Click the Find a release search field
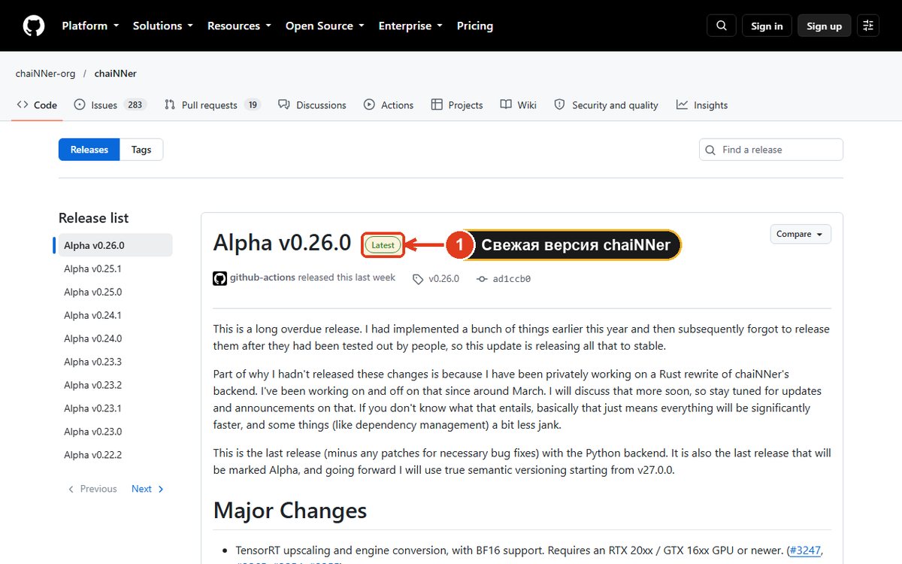This screenshot has height=564, width=902. pyautogui.click(x=771, y=150)
